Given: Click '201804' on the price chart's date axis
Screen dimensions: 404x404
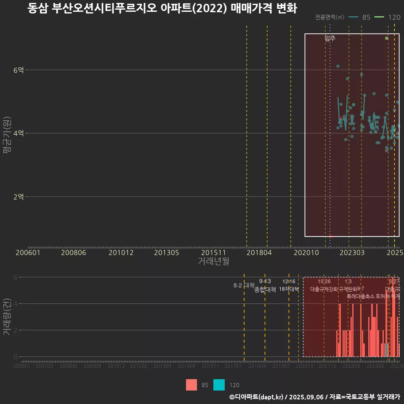Looking at the screenshot, I should (x=259, y=252).
